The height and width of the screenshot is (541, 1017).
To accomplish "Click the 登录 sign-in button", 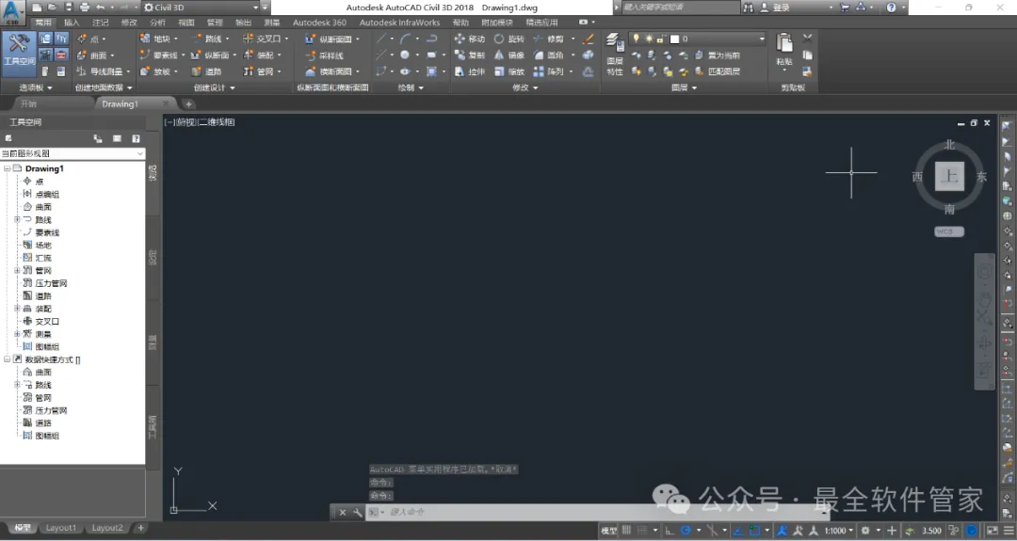I will (x=781, y=8).
